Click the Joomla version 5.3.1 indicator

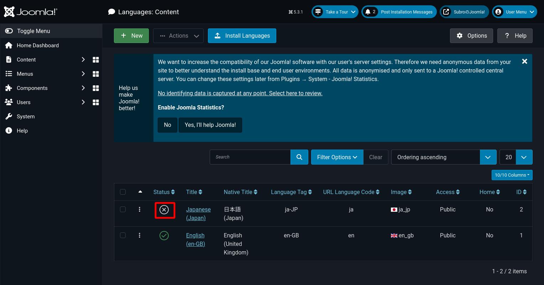[295, 12]
